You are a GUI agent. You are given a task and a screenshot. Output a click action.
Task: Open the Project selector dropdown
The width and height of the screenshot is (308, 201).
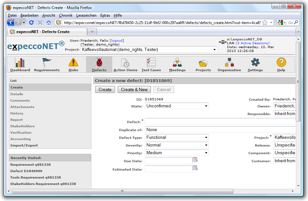tap(149, 50)
